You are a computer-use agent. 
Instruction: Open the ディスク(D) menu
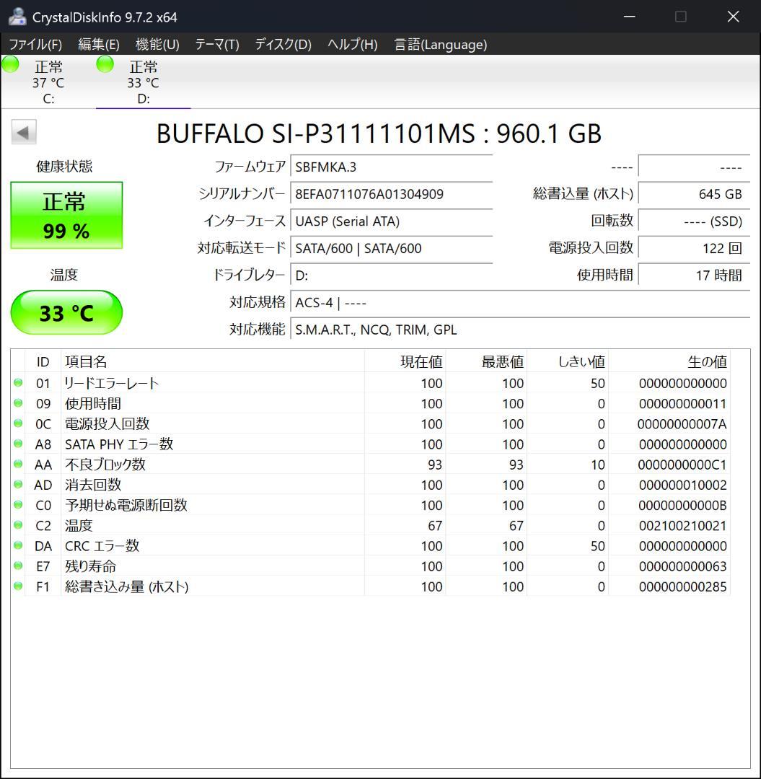pyautogui.click(x=283, y=44)
